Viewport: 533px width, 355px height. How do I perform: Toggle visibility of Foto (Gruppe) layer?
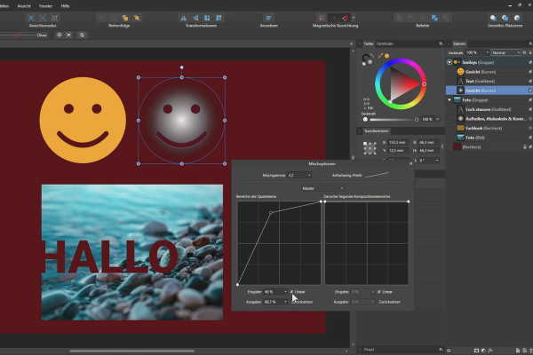530,100
